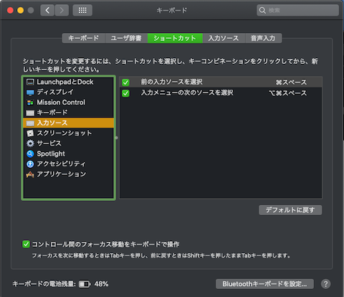Image resolution: width=344 pixels, height=297 pixels.
Task: Toggle 入力メニューの次のソースを選択 checkbox
Action: click(125, 93)
